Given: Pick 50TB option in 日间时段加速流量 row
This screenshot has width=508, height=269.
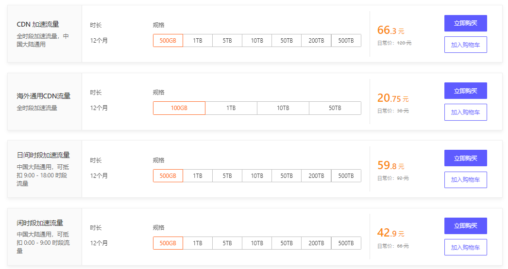Looking at the screenshot, I should pos(287,176).
